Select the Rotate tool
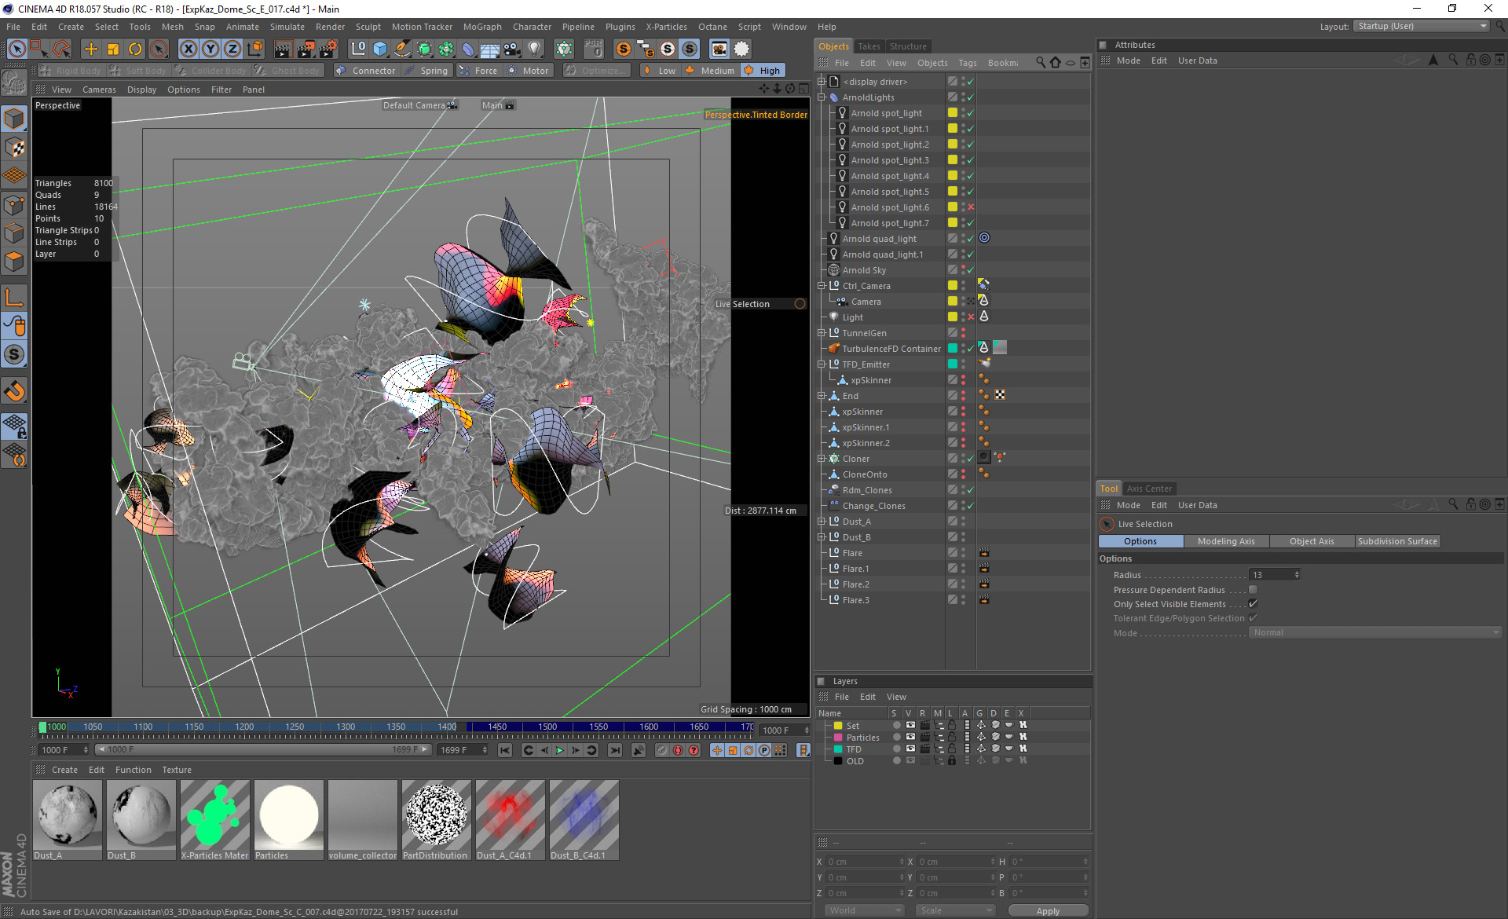 [135, 49]
